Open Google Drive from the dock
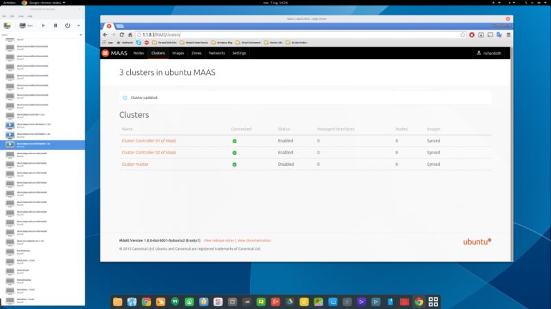This screenshot has width=551, height=309. pyautogui.click(x=290, y=301)
